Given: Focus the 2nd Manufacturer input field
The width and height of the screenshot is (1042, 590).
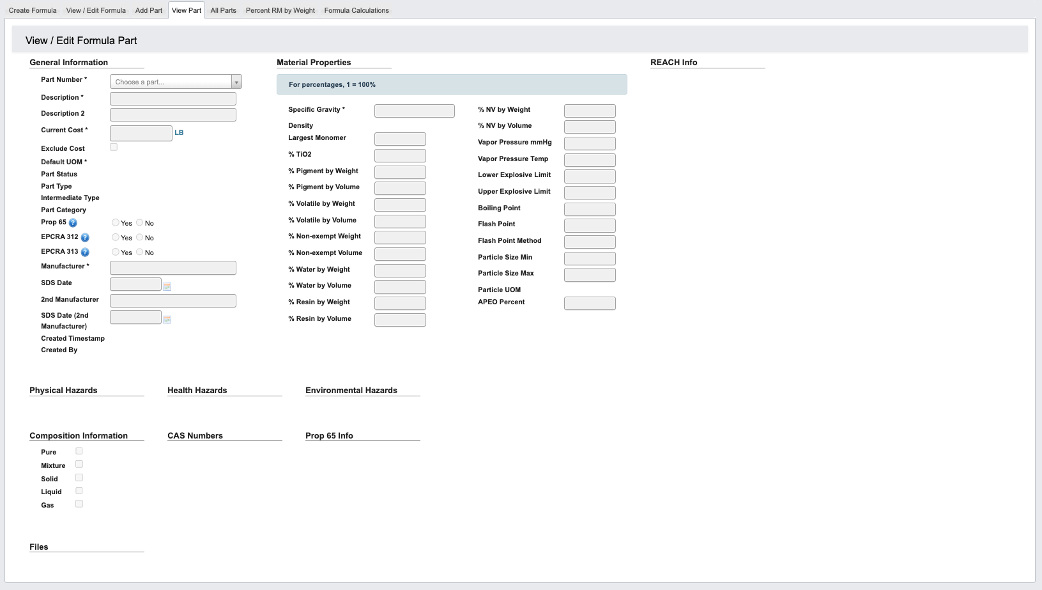Looking at the screenshot, I should click(x=173, y=300).
